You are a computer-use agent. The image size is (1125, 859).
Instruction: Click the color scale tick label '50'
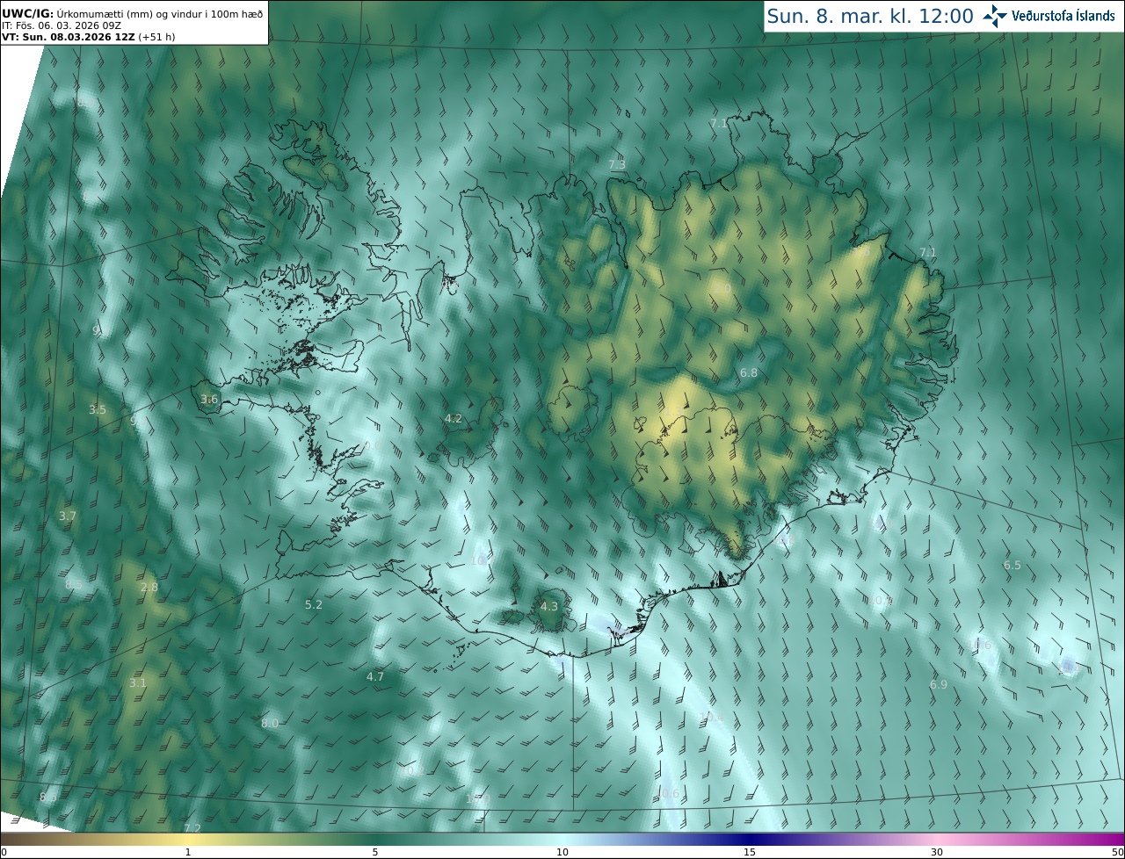1118,853
